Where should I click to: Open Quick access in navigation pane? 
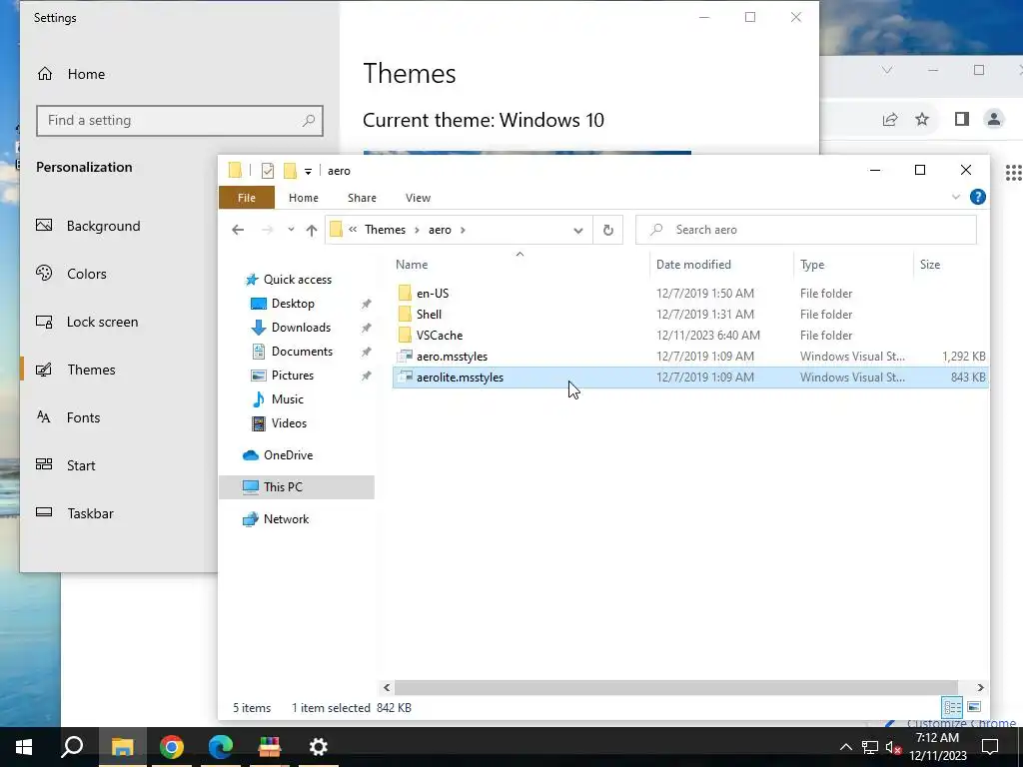(x=298, y=280)
